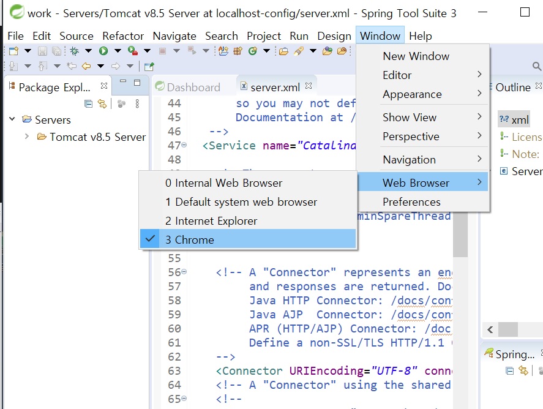The height and width of the screenshot is (409, 543).
Task: Toggle Link with Editor in Package Explorer
Action: pyautogui.click(x=102, y=103)
